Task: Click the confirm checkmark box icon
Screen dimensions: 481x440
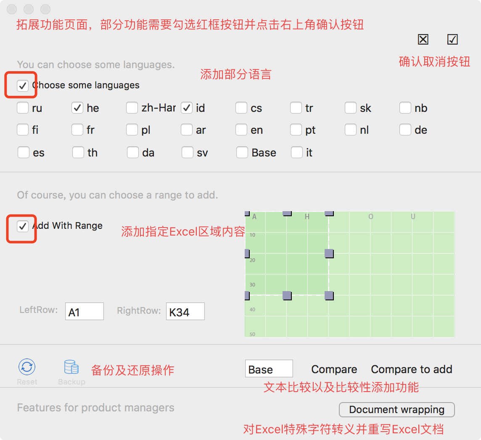Action: tap(452, 39)
